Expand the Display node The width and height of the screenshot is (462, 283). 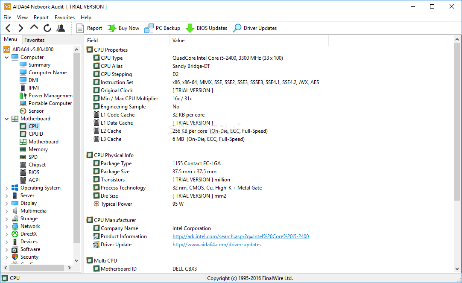(7, 203)
